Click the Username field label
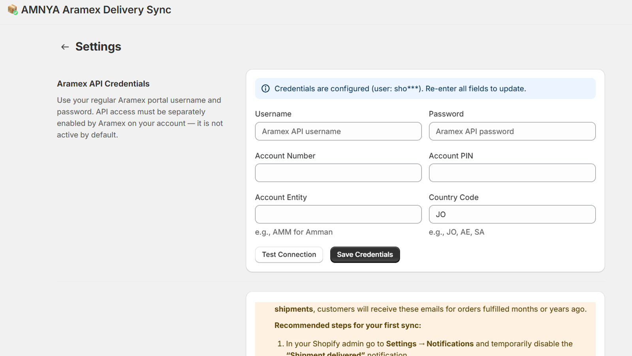Viewport: 632px width, 356px height. point(273,114)
